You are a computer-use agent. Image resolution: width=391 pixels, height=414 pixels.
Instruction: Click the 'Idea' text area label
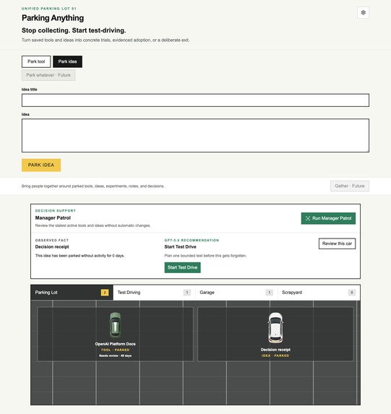[x=25, y=114]
